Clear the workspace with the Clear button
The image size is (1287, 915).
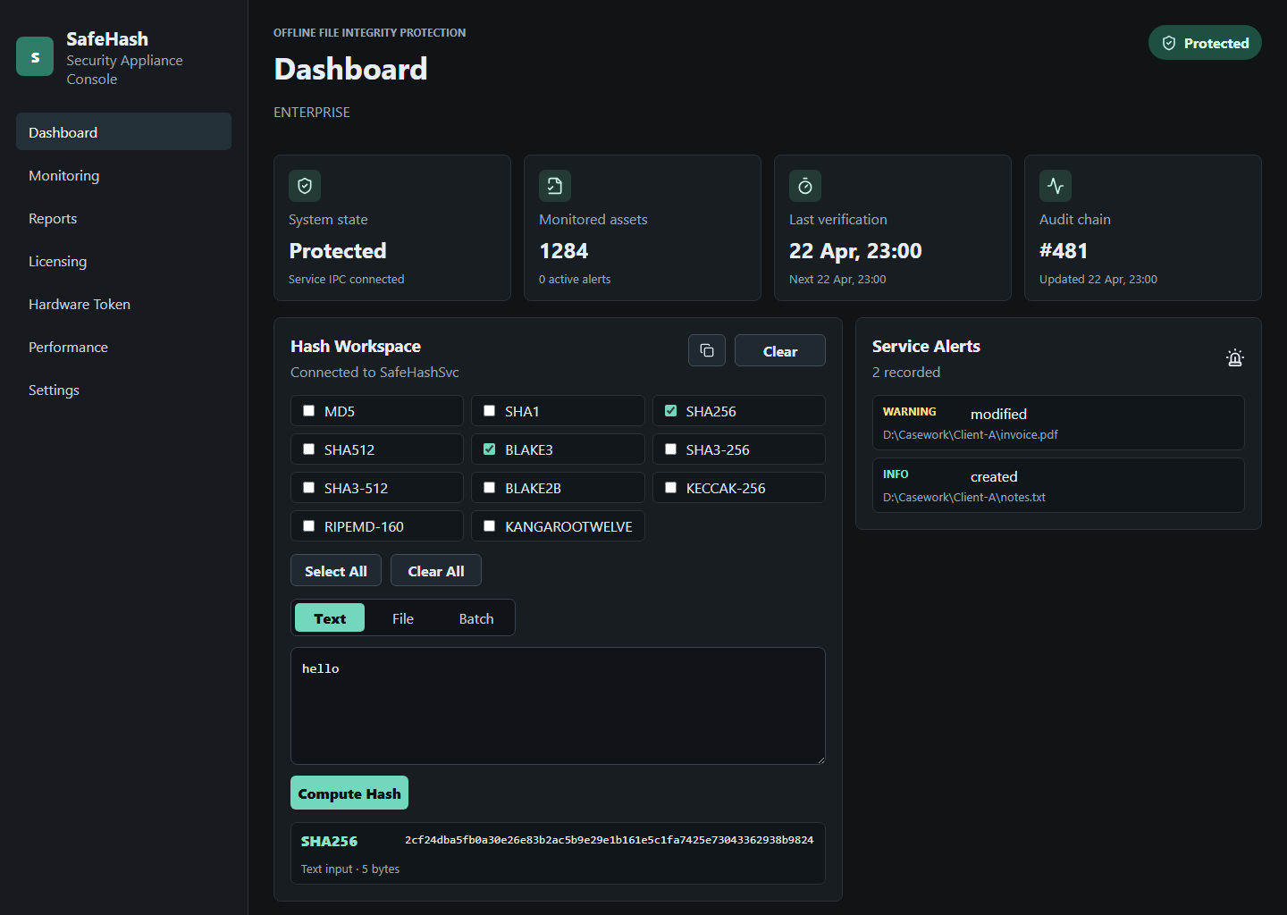point(779,350)
